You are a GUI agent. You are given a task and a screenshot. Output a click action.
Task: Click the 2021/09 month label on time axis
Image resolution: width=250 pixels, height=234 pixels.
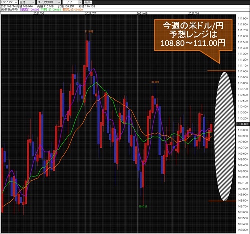(193, 13)
